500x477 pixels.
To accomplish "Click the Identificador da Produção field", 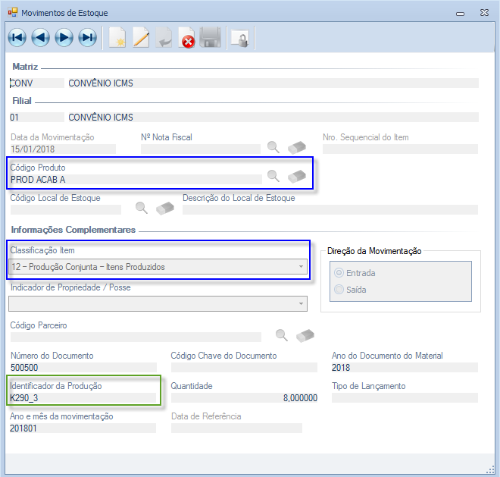I will coord(82,397).
